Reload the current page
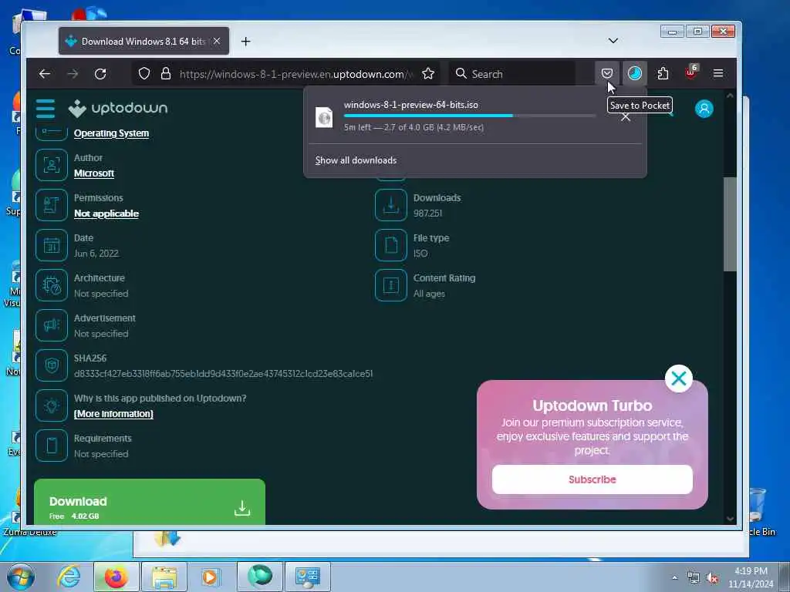The height and width of the screenshot is (592, 790). tap(100, 74)
